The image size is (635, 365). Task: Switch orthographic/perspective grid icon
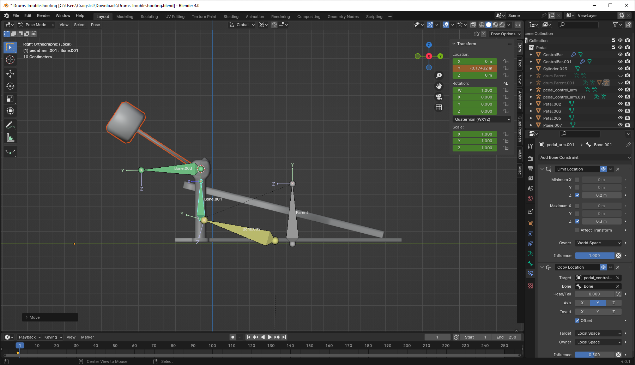click(x=439, y=107)
